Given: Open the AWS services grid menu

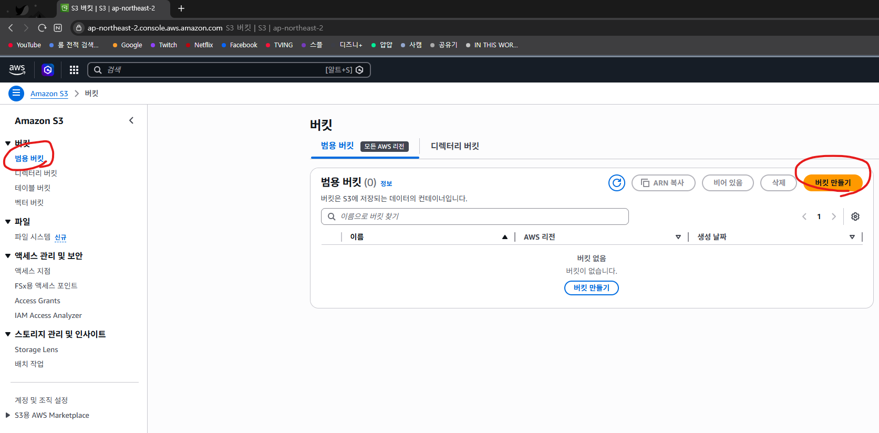Looking at the screenshot, I should tap(74, 70).
